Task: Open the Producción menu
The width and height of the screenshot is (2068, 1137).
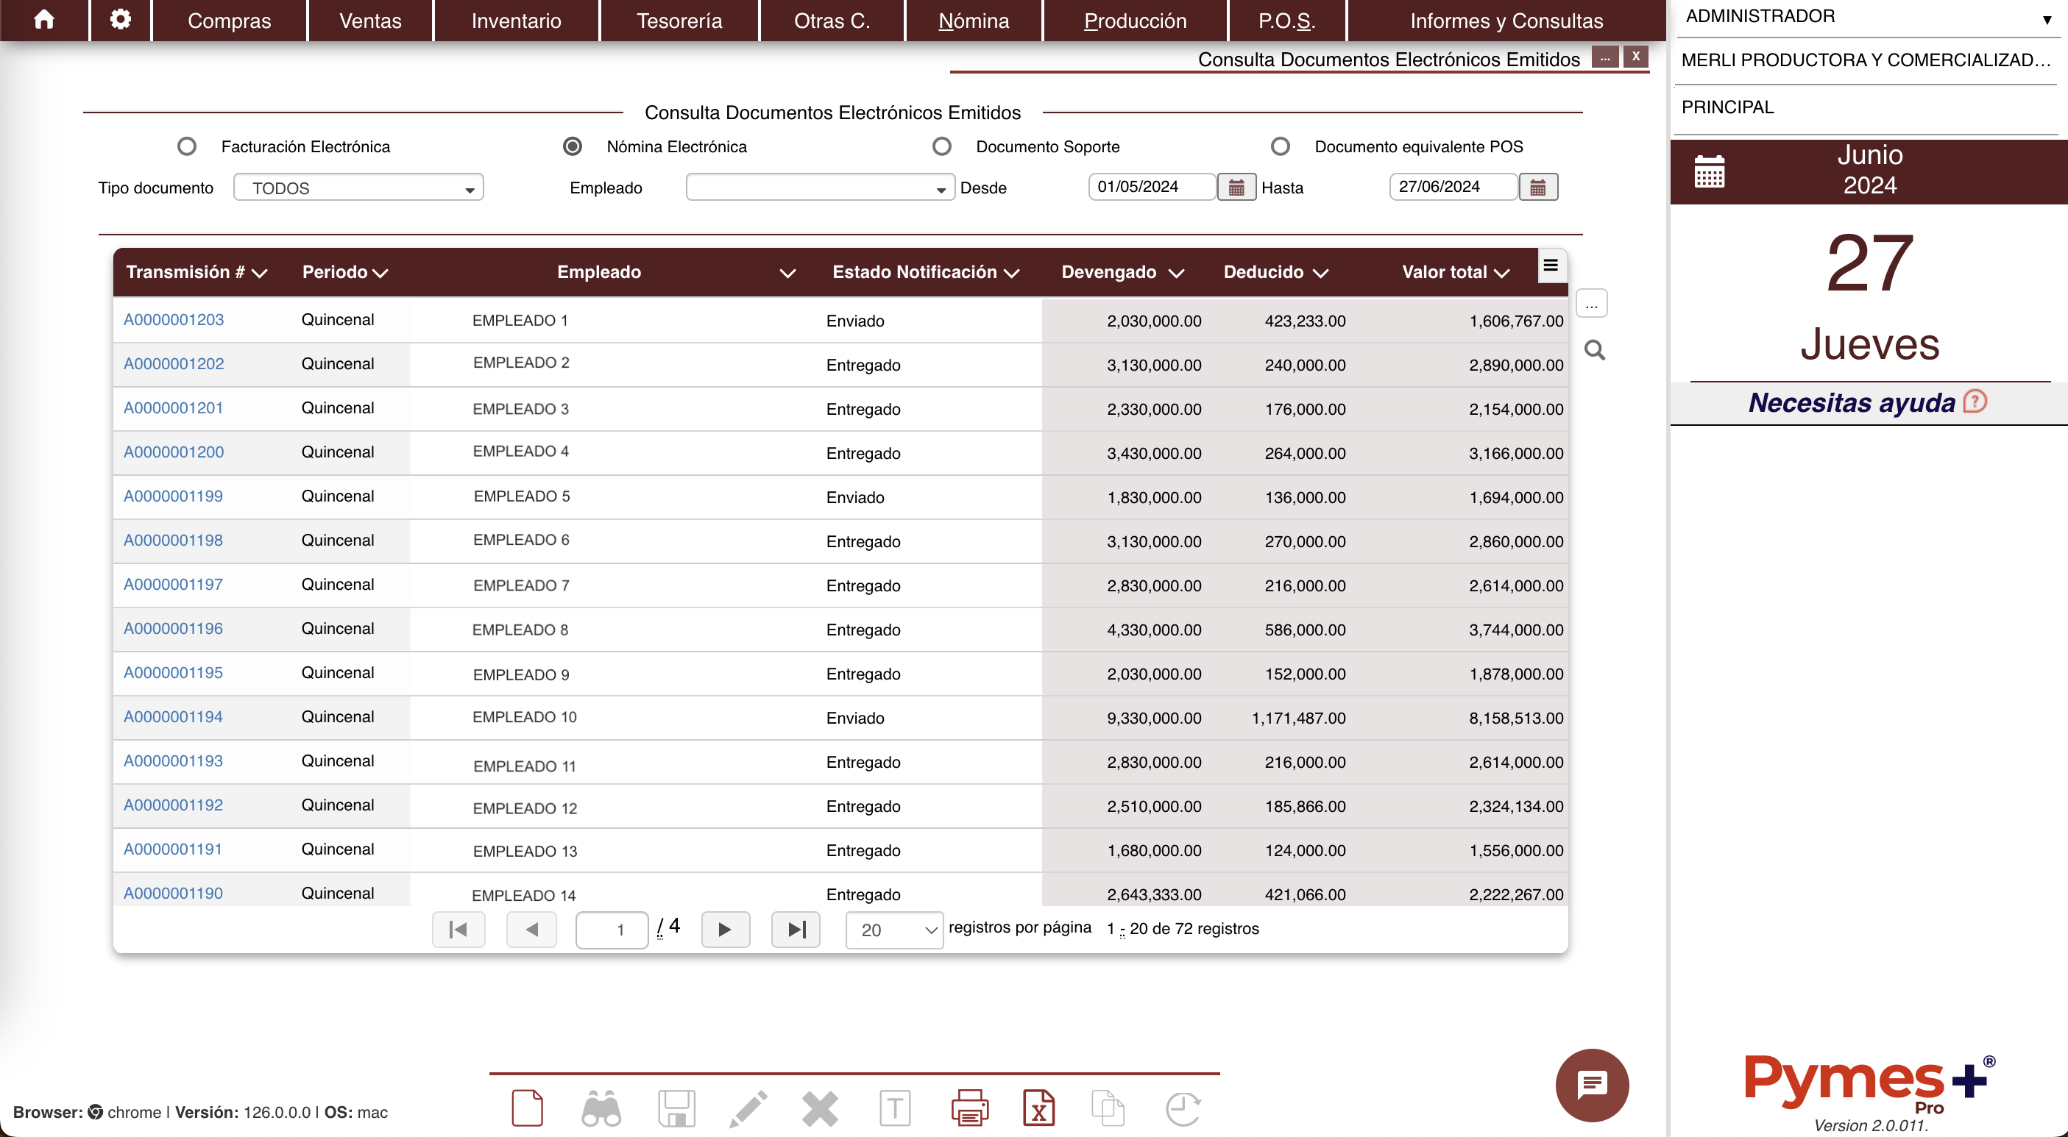Action: coord(1135,20)
